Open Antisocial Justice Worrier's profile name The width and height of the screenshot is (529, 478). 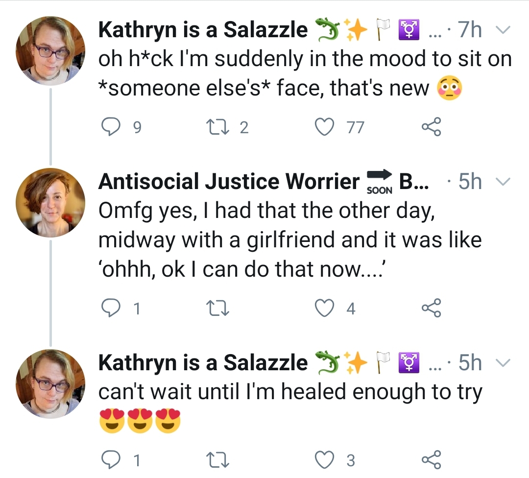229,182
